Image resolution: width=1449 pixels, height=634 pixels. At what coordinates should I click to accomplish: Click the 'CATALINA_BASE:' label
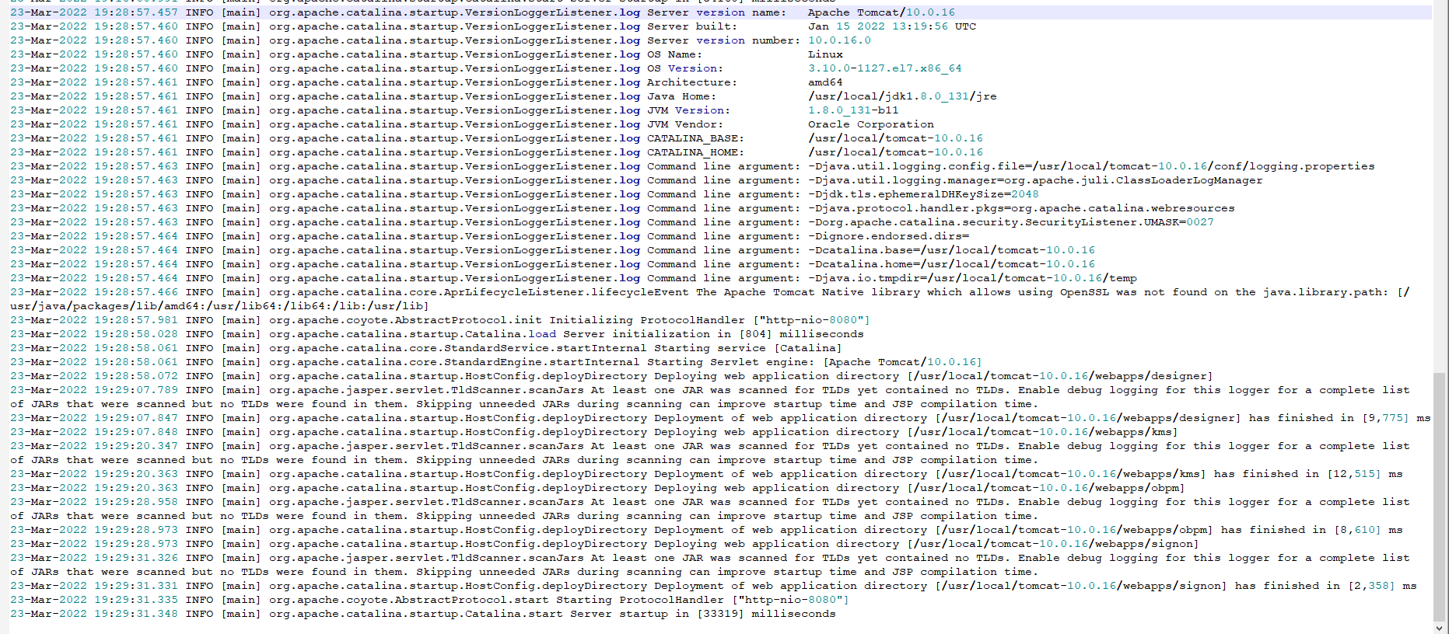[x=695, y=138]
